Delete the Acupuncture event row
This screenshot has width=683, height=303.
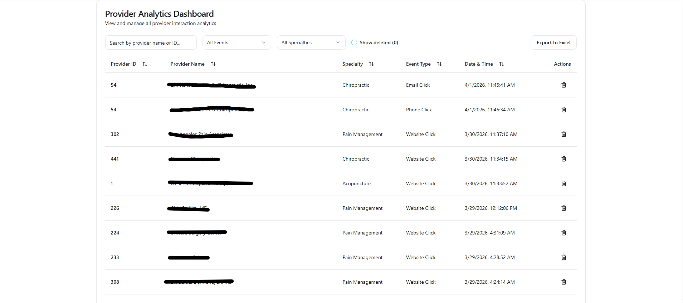click(564, 183)
